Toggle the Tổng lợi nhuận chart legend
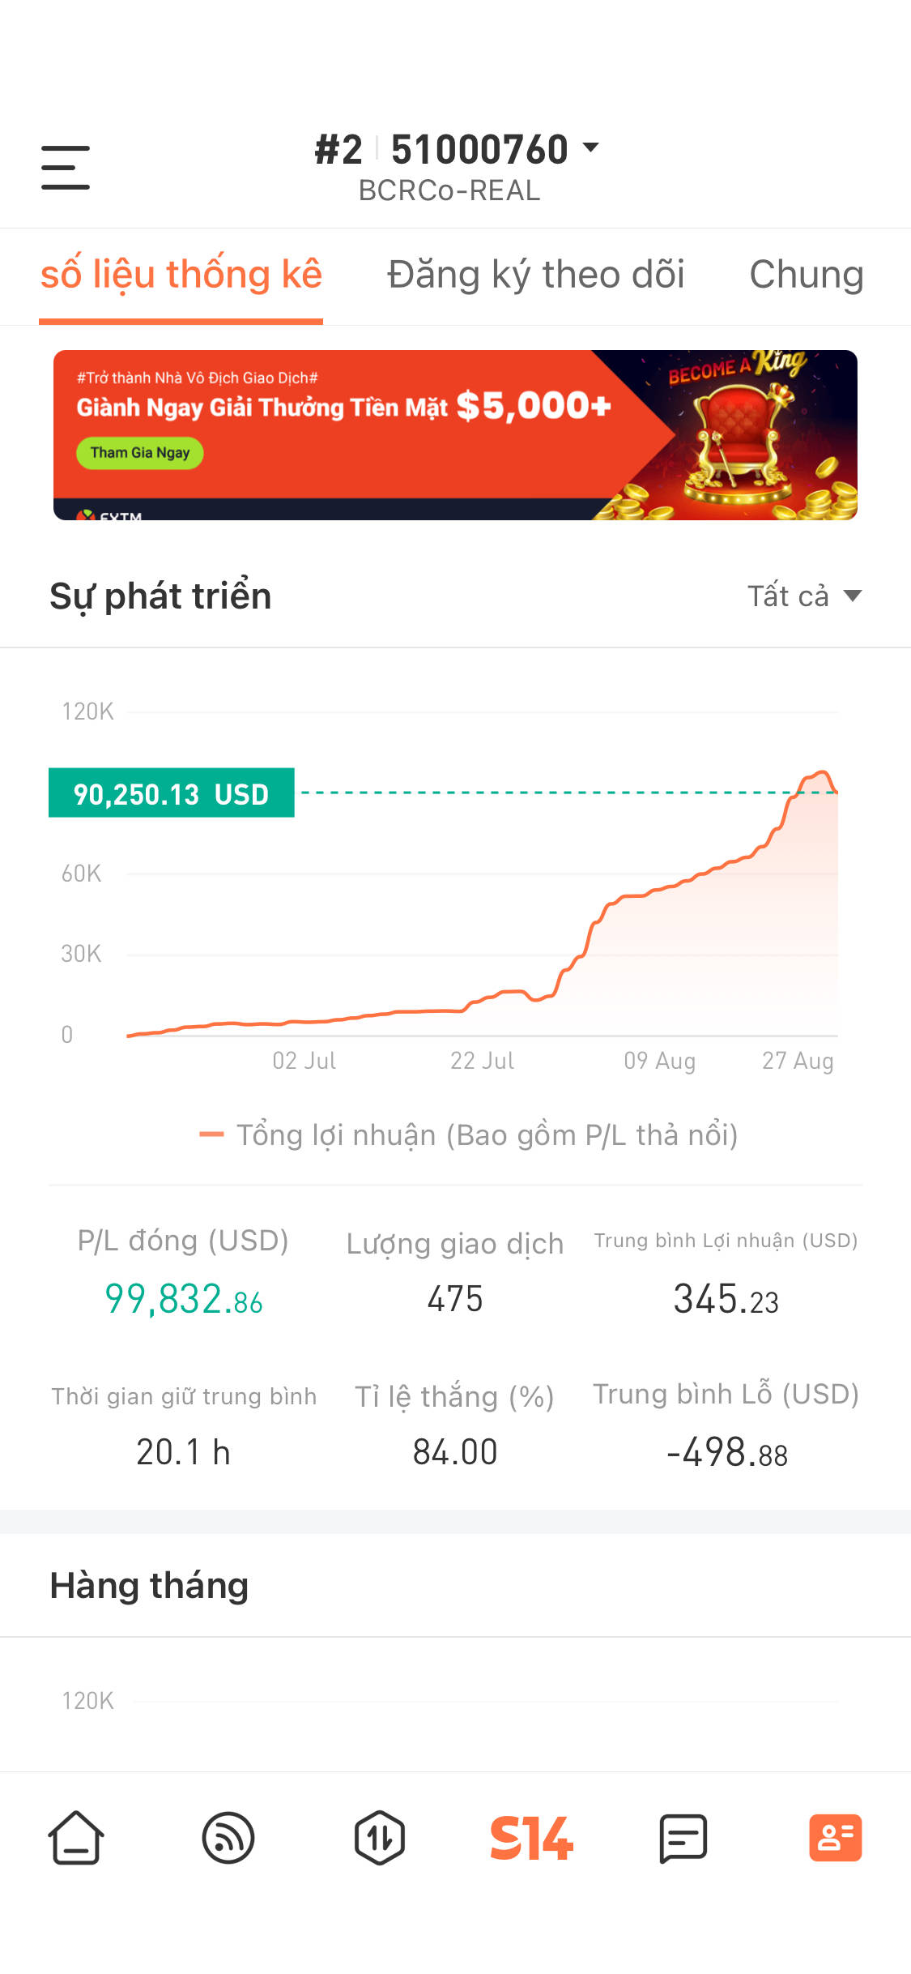Screen dimensions: 911x1974 point(468,1135)
